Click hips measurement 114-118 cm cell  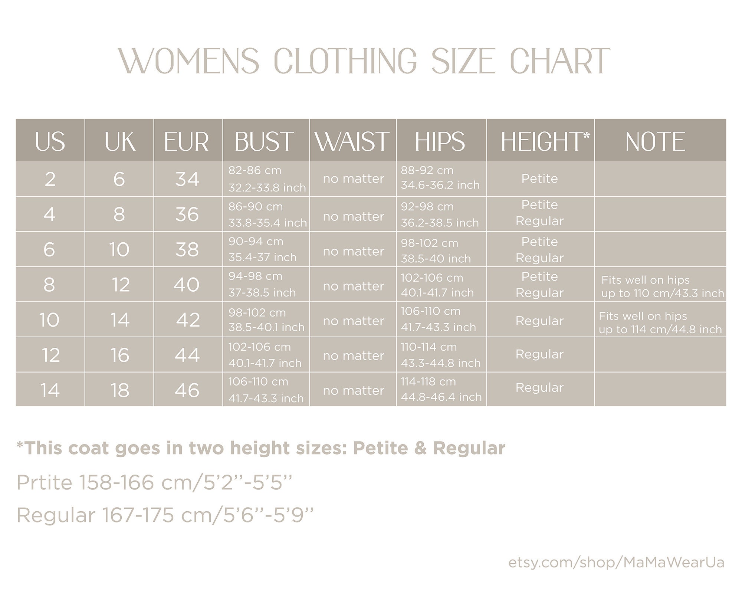441,389
